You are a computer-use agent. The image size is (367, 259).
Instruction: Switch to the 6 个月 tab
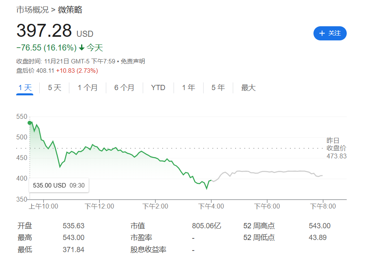pyautogui.click(x=124, y=88)
